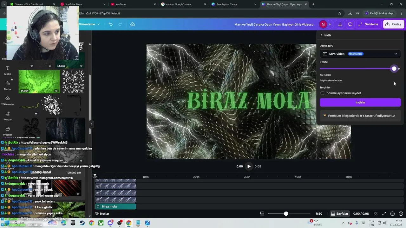Open Xbox app from the taskbar
406x228 pixels.
pos(101,223)
